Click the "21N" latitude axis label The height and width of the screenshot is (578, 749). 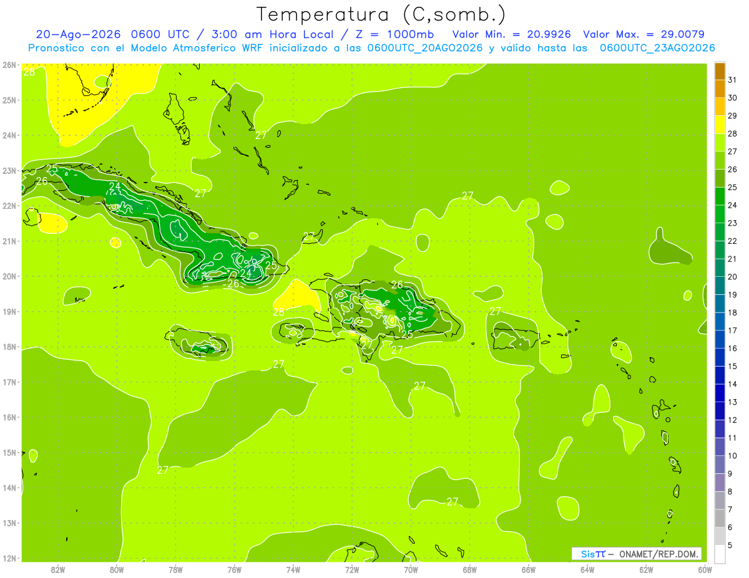coord(9,241)
